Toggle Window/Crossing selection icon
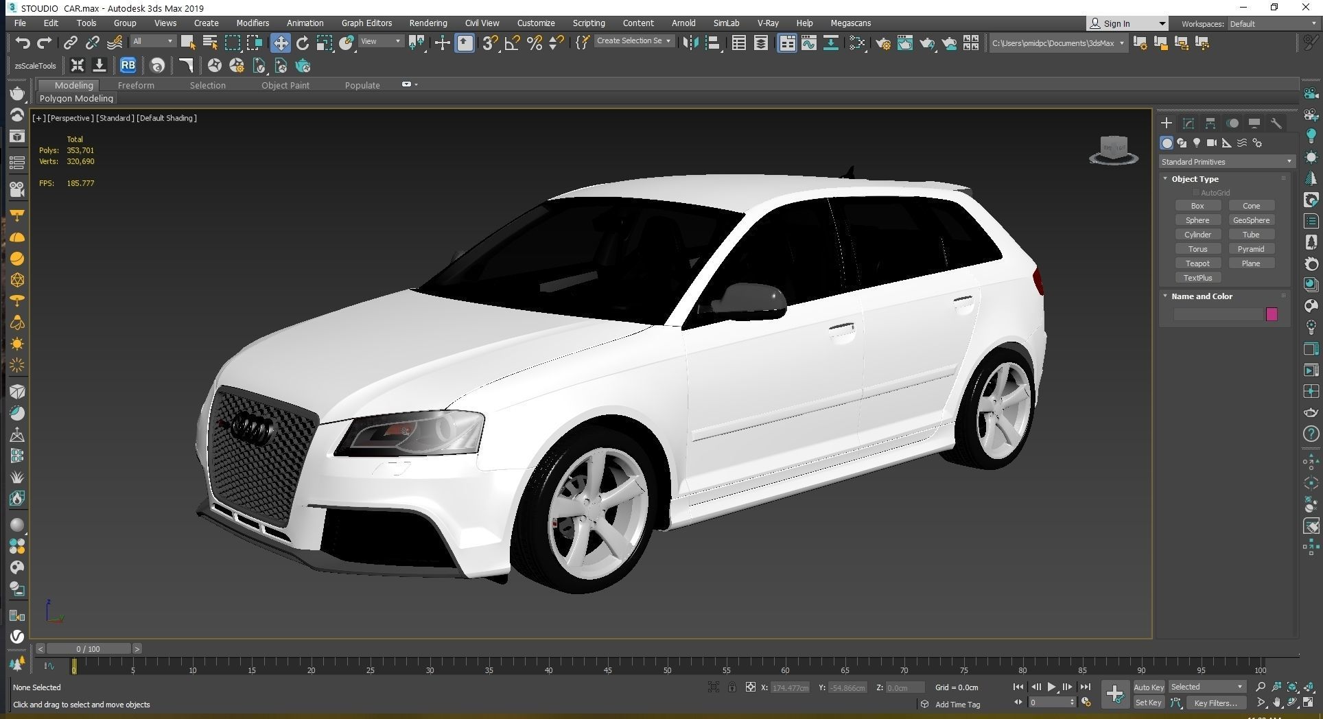The height and width of the screenshot is (719, 1323). 255,43
